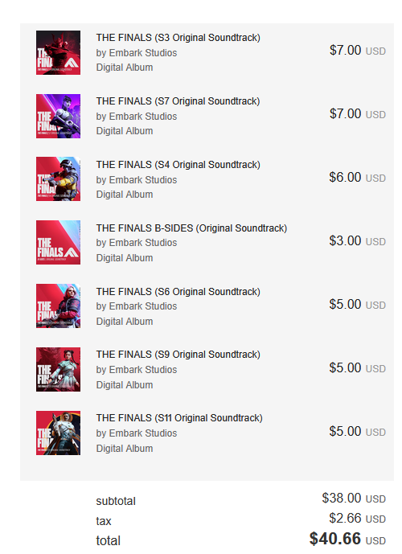Open the S3 Original Soundtrack album cover
This screenshot has height=554, width=402.
[x=58, y=52]
